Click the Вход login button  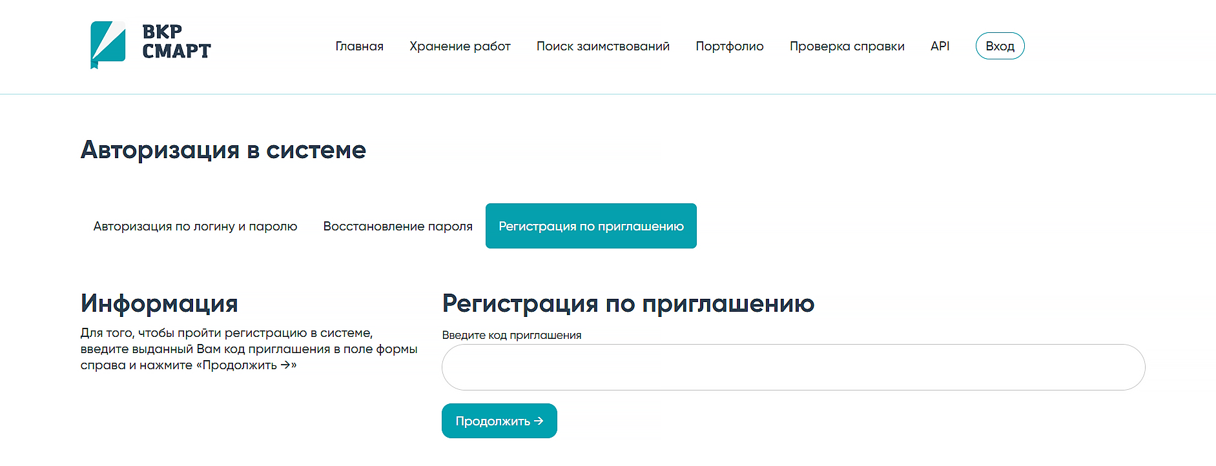(1000, 46)
